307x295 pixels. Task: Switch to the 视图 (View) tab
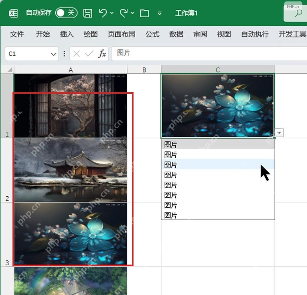224,34
